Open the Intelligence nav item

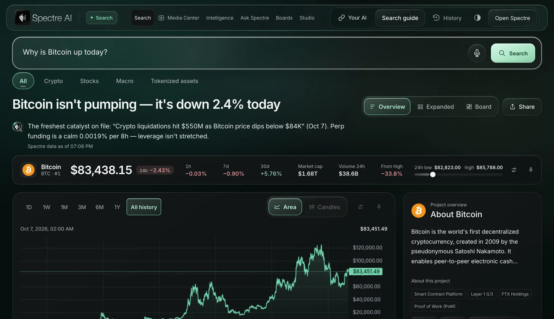click(220, 18)
